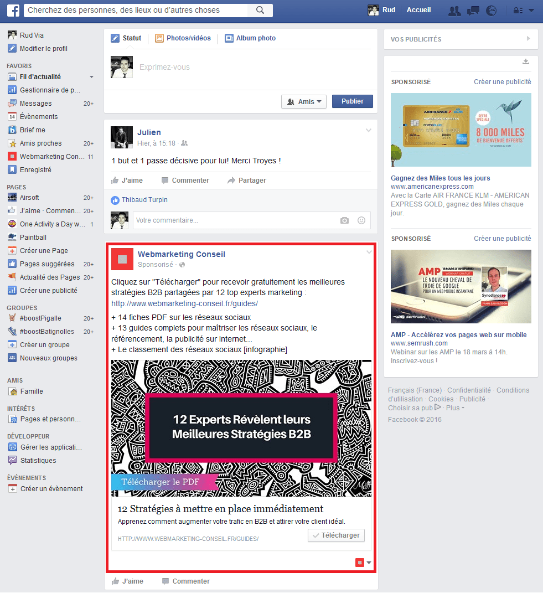The height and width of the screenshot is (593, 543).
Task: Go to Accueil in the top bar
Action: point(418,9)
